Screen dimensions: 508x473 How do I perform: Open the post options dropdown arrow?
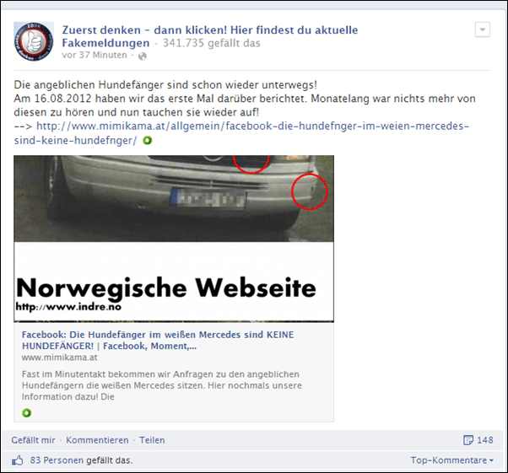coord(483,30)
